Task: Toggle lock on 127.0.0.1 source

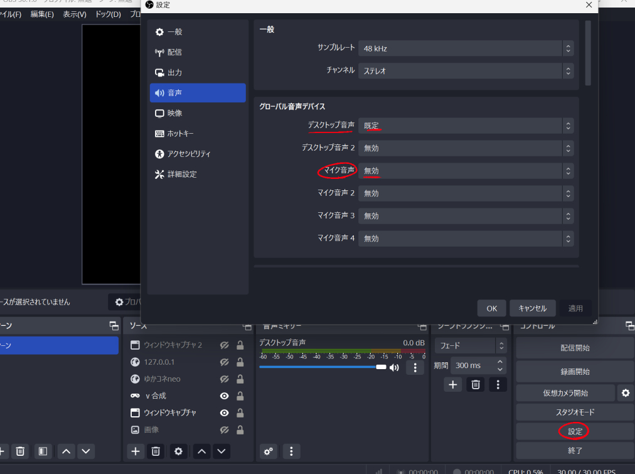Action: coord(240,362)
